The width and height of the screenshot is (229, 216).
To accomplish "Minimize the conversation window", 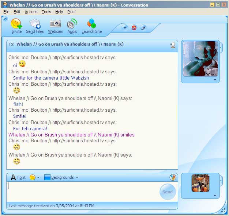I will (x=212, y=5).
